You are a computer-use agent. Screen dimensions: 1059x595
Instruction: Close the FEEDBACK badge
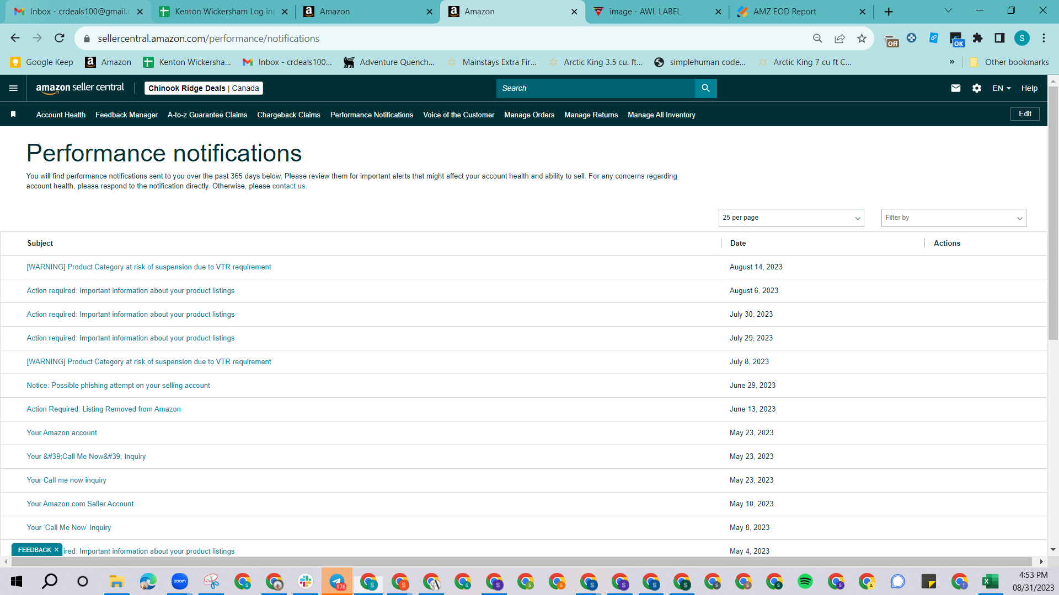coord(56,550)
